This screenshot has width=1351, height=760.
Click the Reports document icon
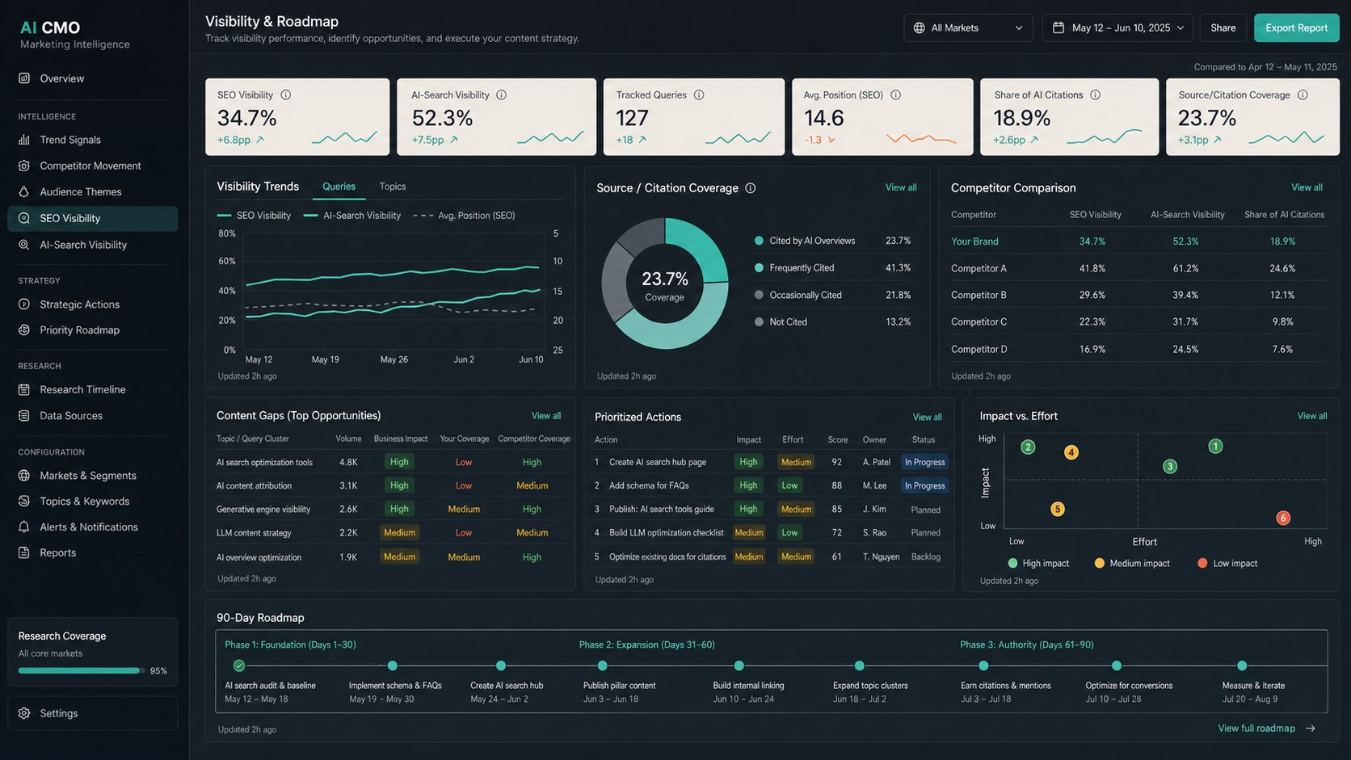24,552
